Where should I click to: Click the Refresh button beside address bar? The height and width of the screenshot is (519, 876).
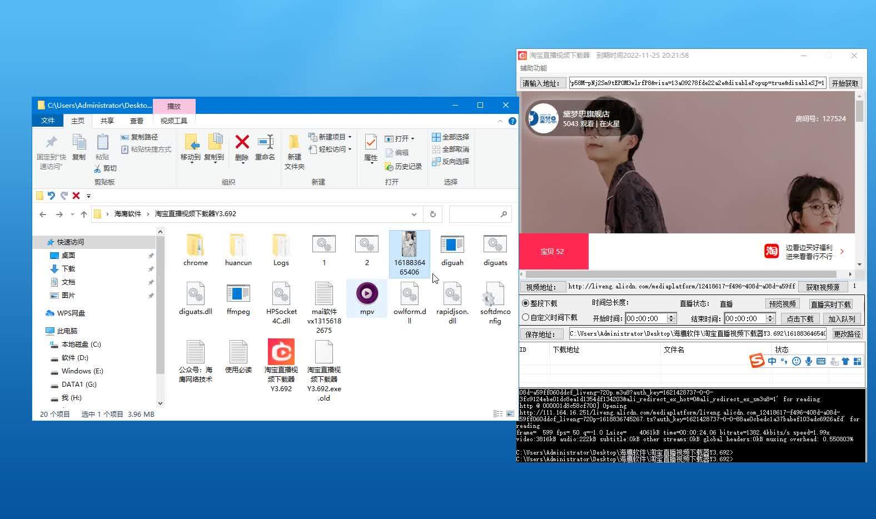(x=433, y=214)
